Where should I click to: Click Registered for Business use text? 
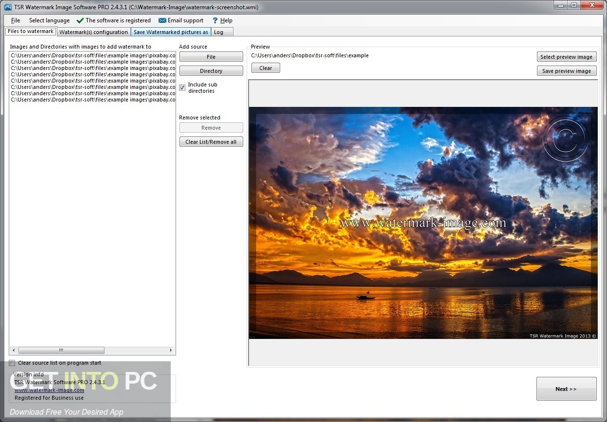49,398
